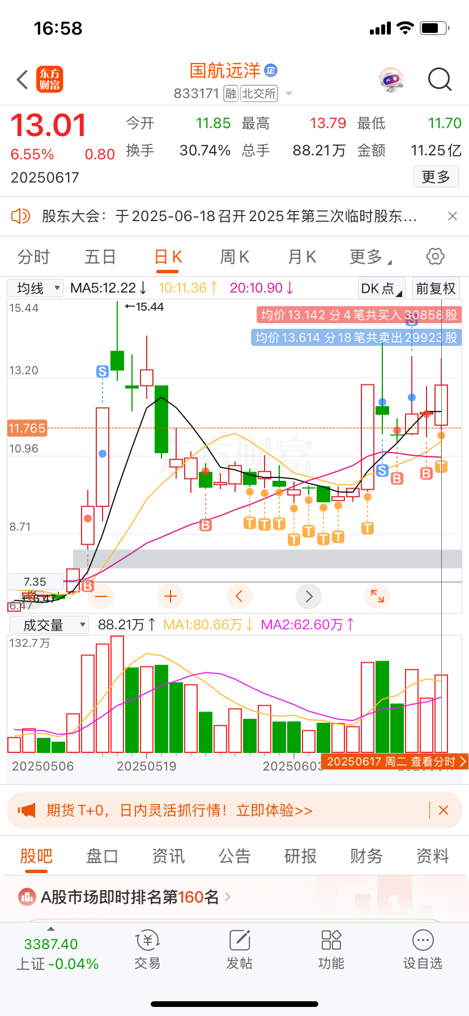The width and height of the screenshot is (469, 1016).
Task: Open the DK点 selector
Action: pos(381,288)
